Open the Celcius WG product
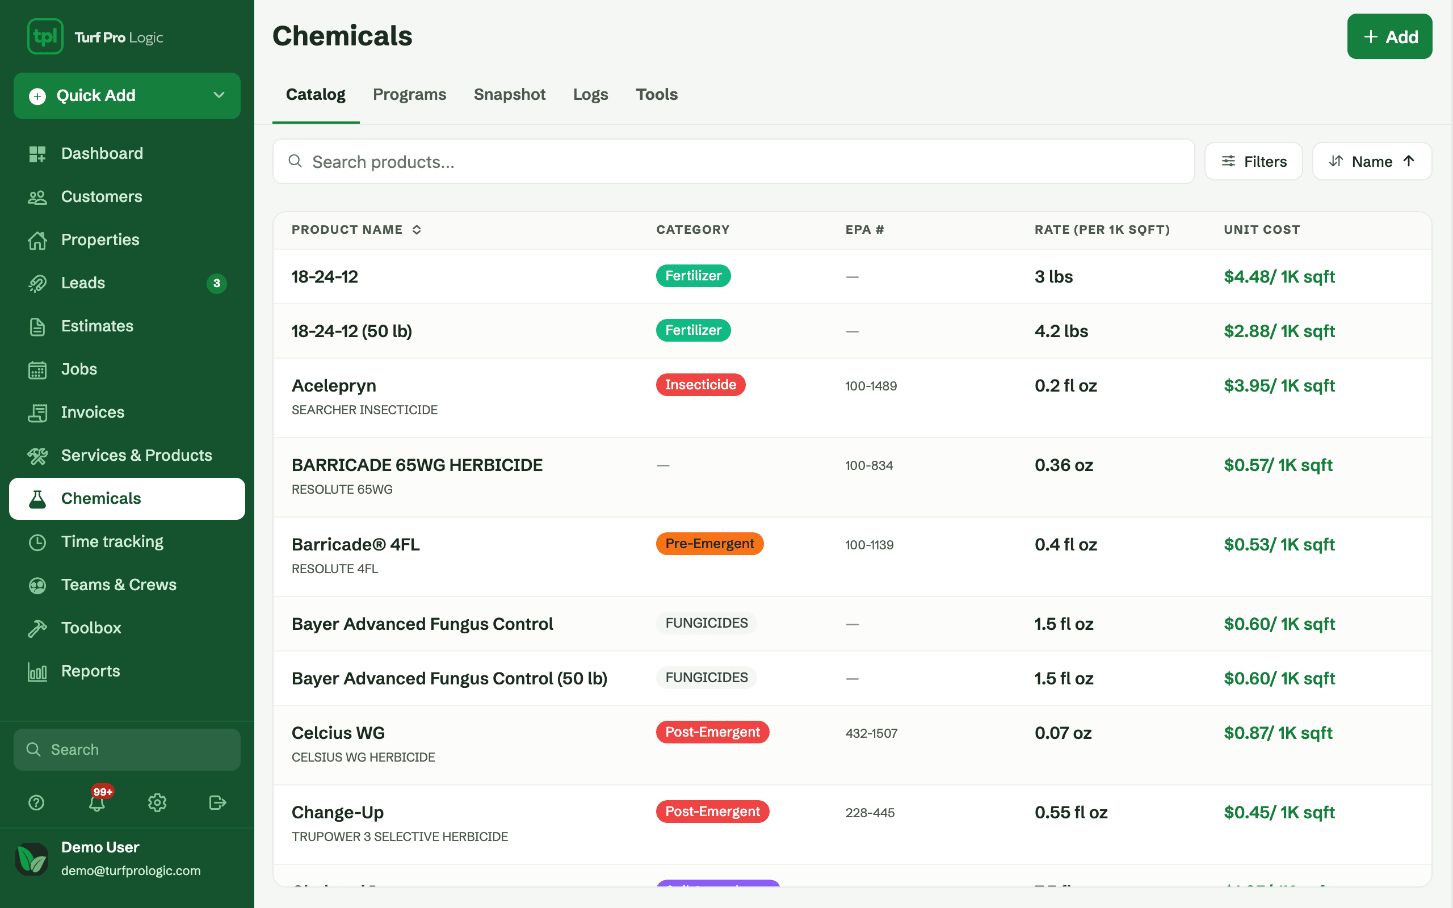1453x908 pixels. (852, 745)
